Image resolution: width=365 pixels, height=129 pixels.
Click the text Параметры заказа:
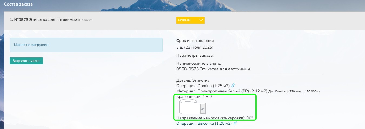[x=195, y=56]
